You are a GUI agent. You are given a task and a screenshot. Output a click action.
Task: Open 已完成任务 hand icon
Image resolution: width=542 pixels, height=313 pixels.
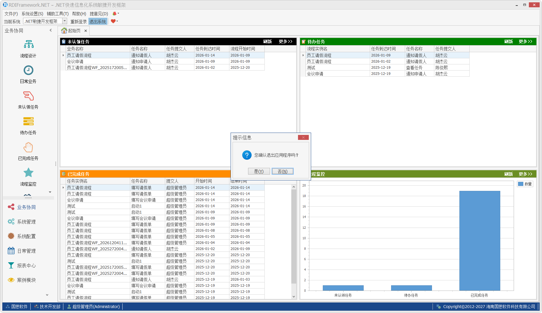[28, 147]
